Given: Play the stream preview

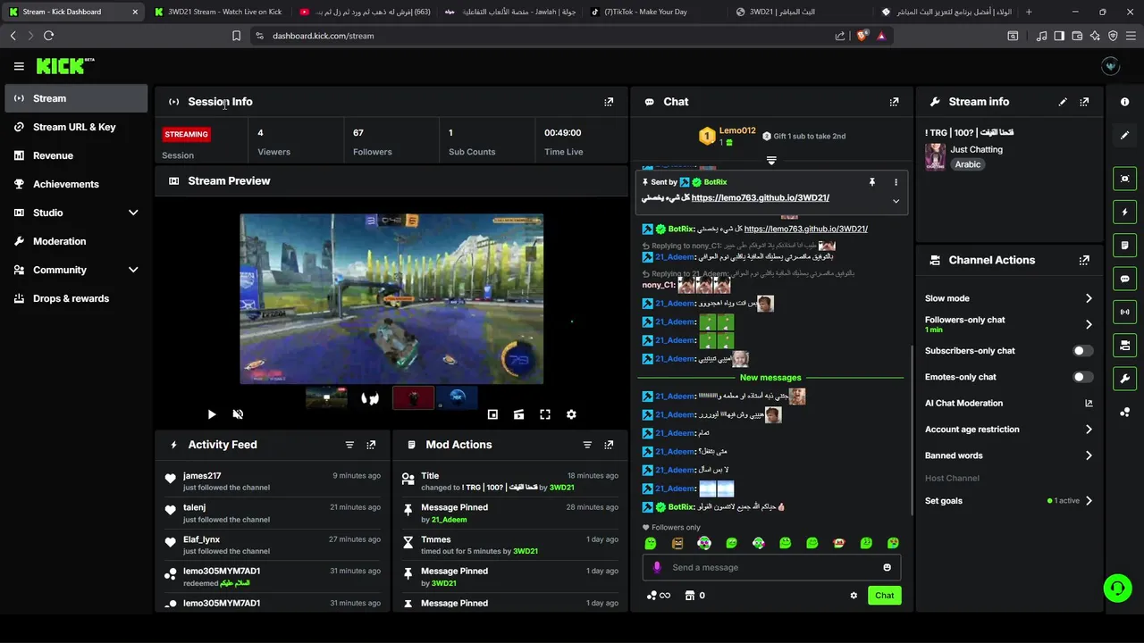Looking at the screenshot, I should [x=212, y=414].
